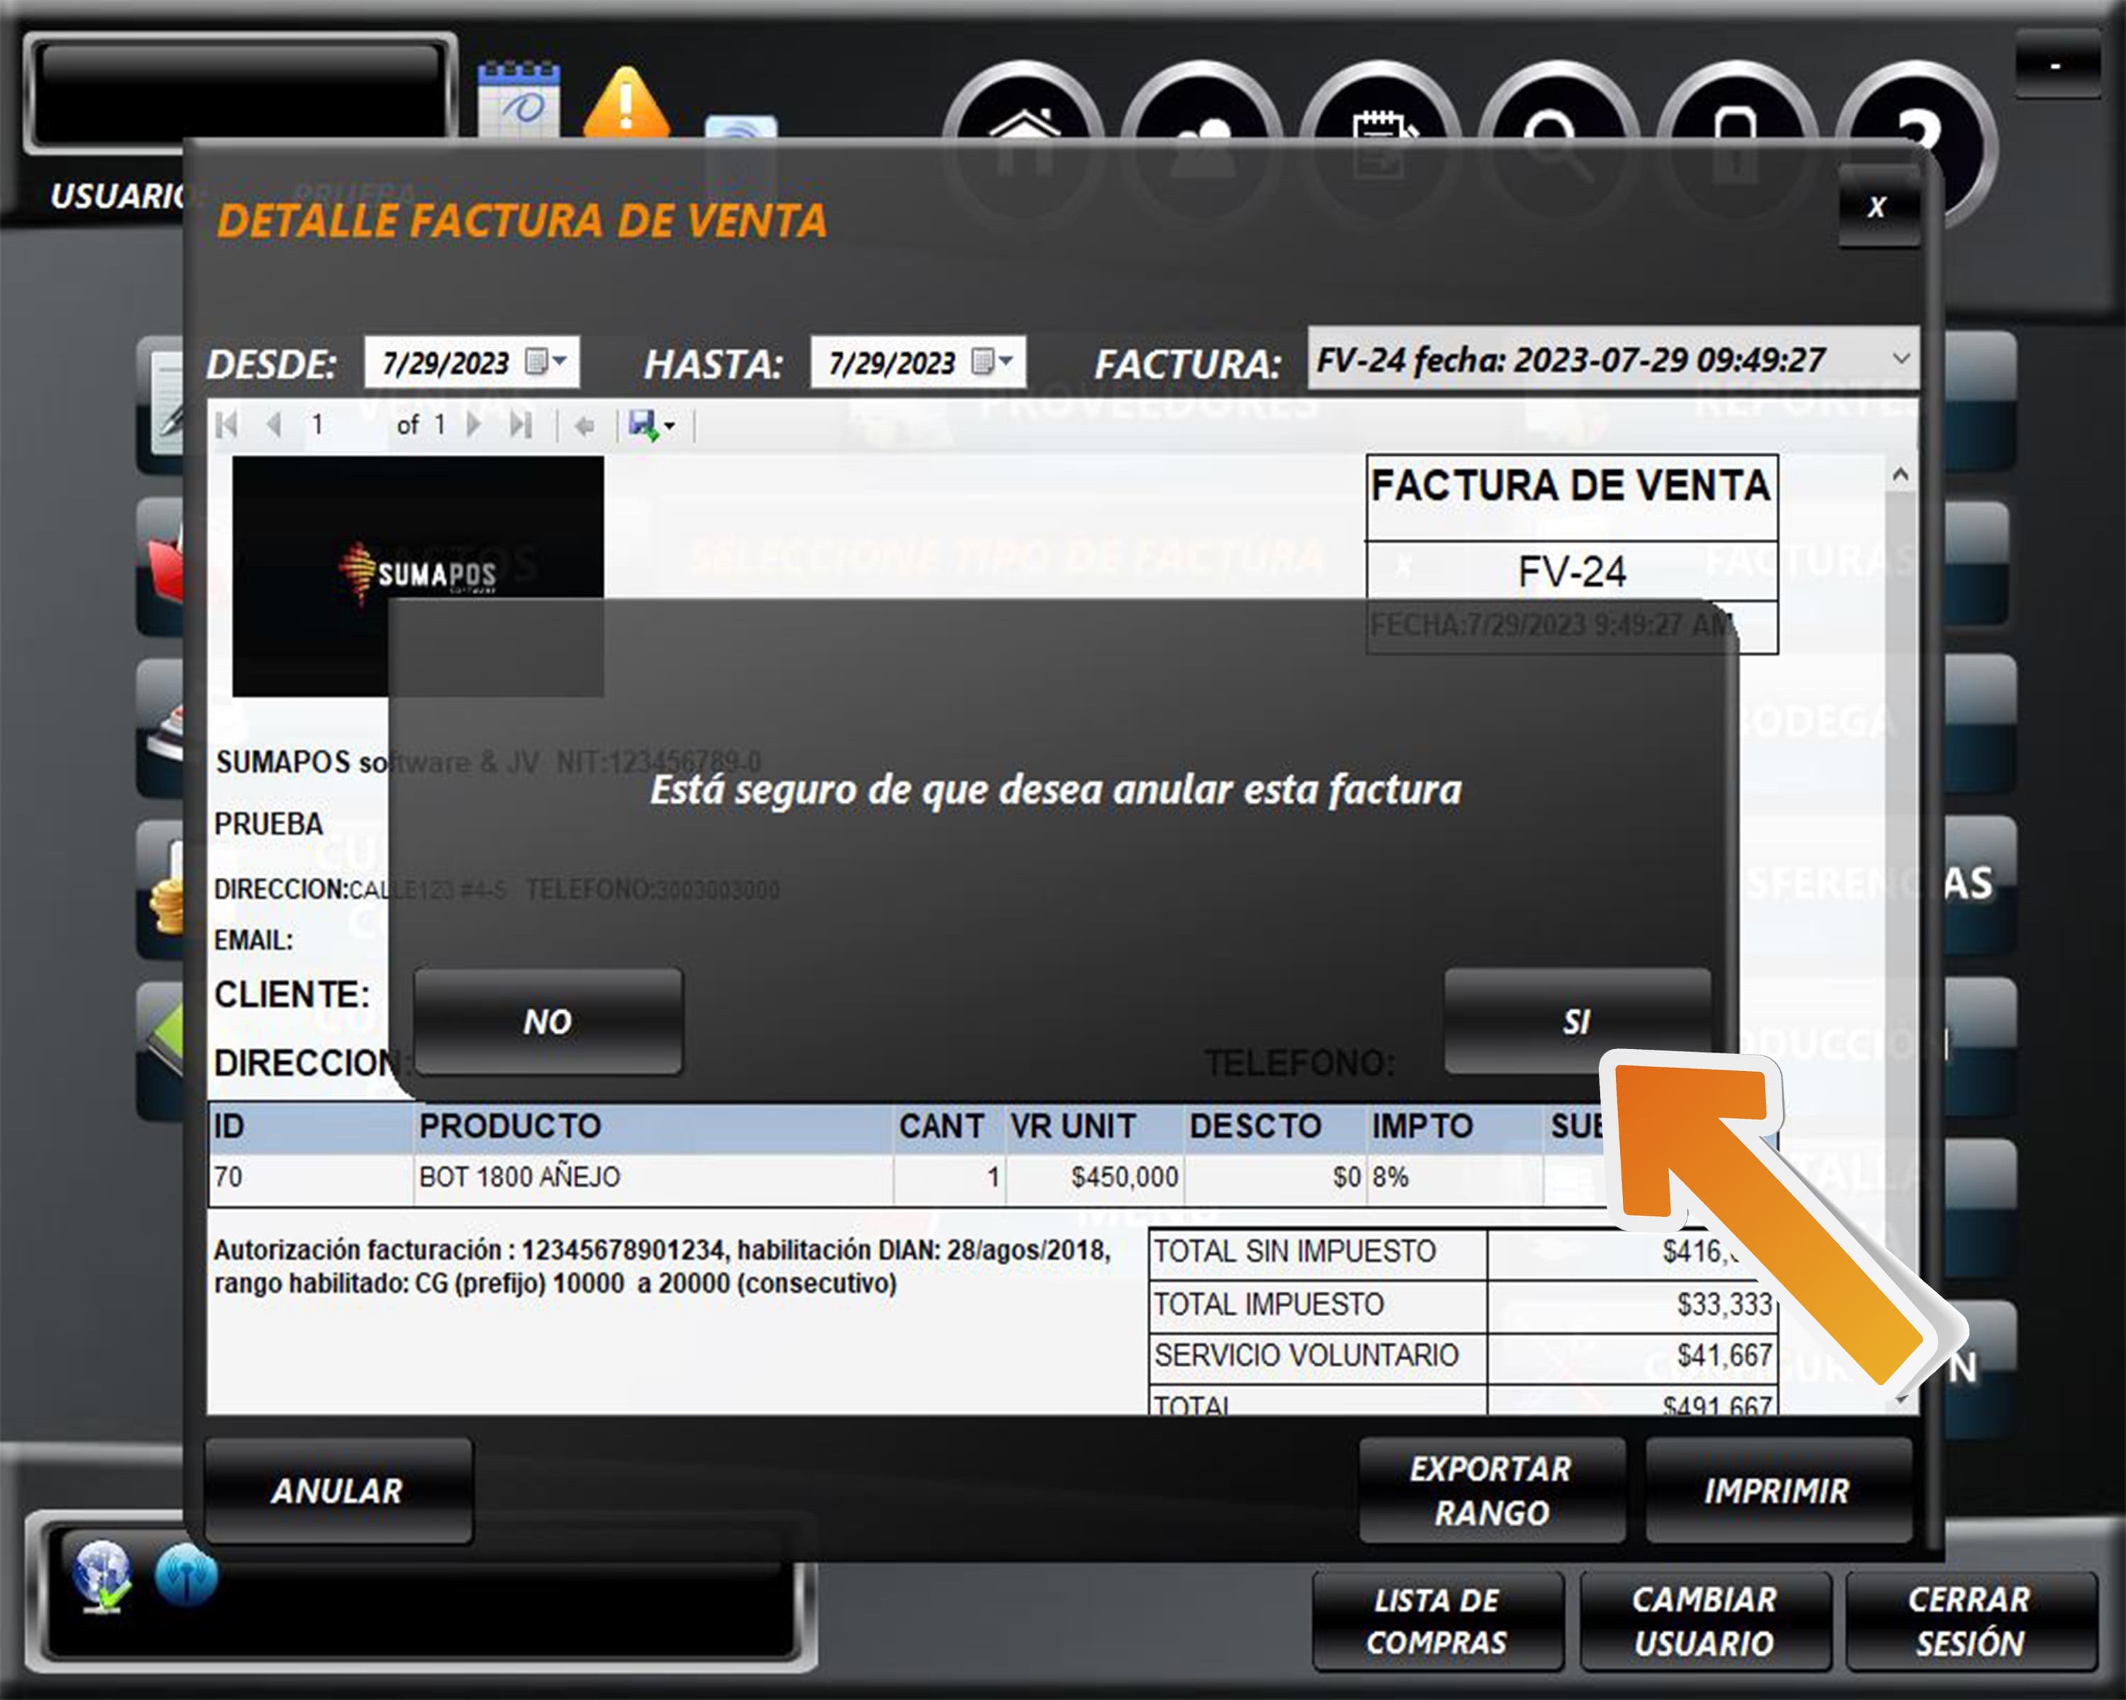The height and width of the screenshot is (1700, 2126).
Task: Open the HASTA date picker dropdown
Action: (x=993, y=362)
